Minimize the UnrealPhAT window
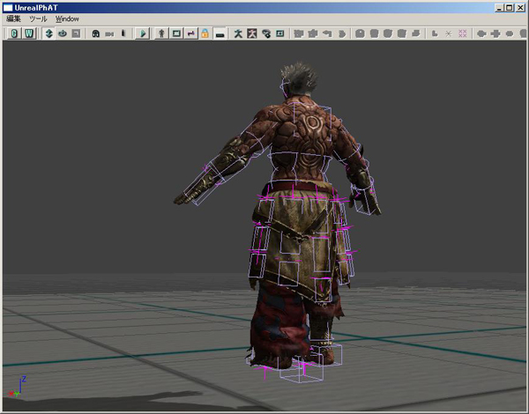Image resolution: width=529 pixels, height=414 pixels. (x=500, y=7)
